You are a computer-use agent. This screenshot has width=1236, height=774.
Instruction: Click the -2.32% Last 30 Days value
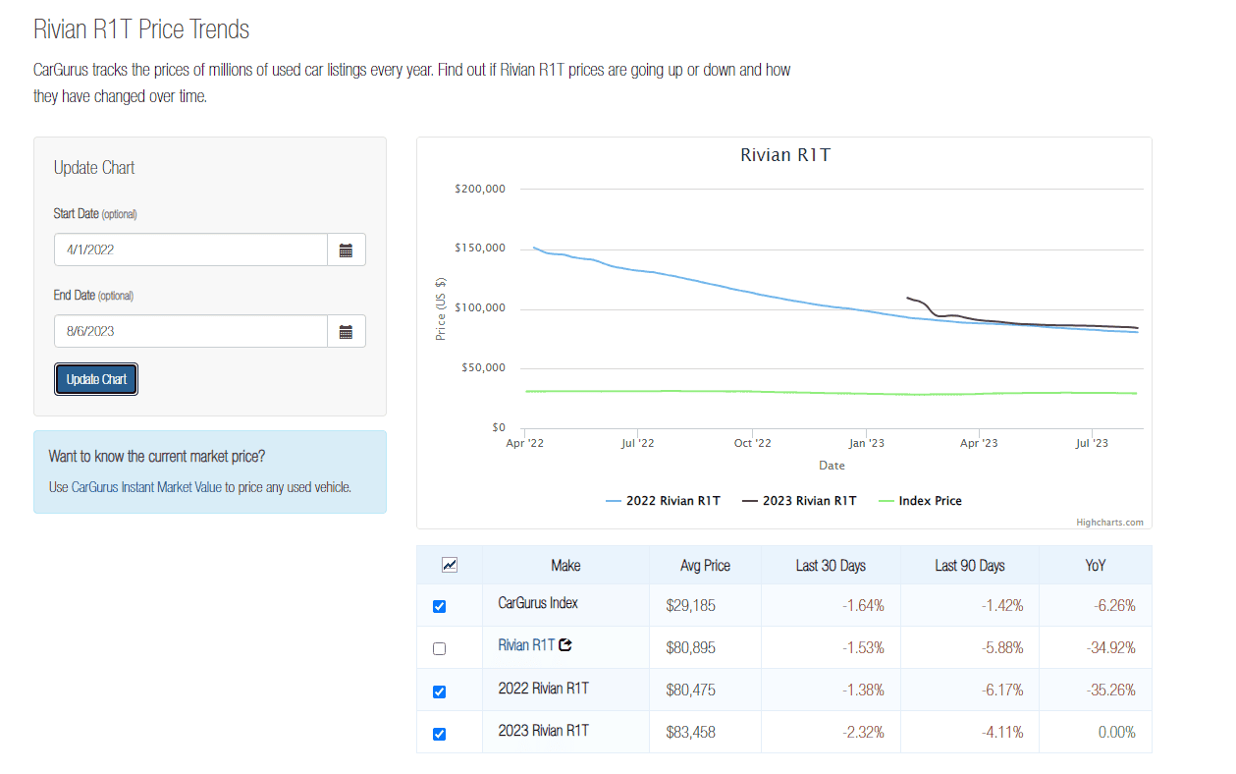(x=864, y=733)
